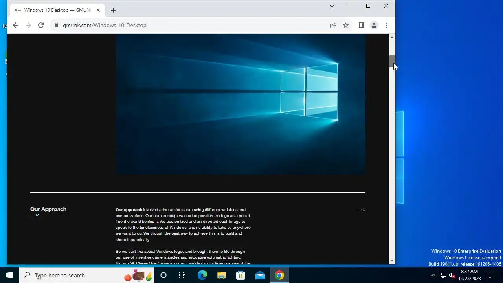Click the muted volume tray icon
Viewport: 503px width, 283px height.
[x=452, y=275]
